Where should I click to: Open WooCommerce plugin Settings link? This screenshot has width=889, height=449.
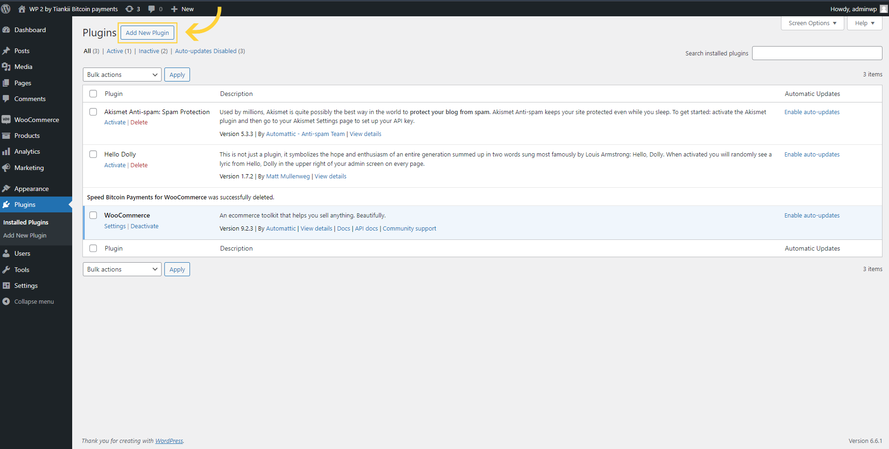tap(115, 226)
